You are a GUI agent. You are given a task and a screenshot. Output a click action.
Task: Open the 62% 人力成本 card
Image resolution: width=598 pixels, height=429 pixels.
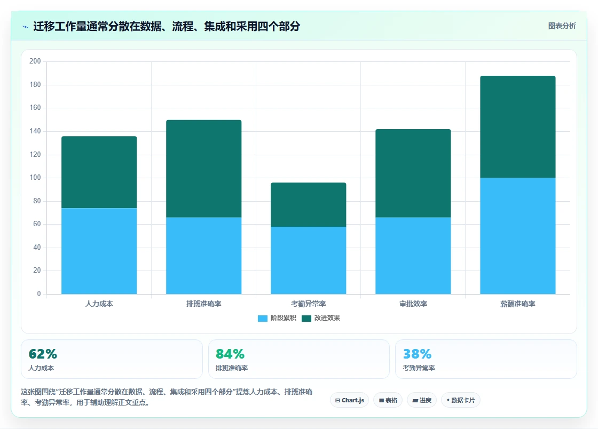click(112, 359)
